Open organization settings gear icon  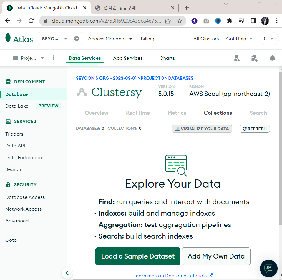click(x=77, y=39)
